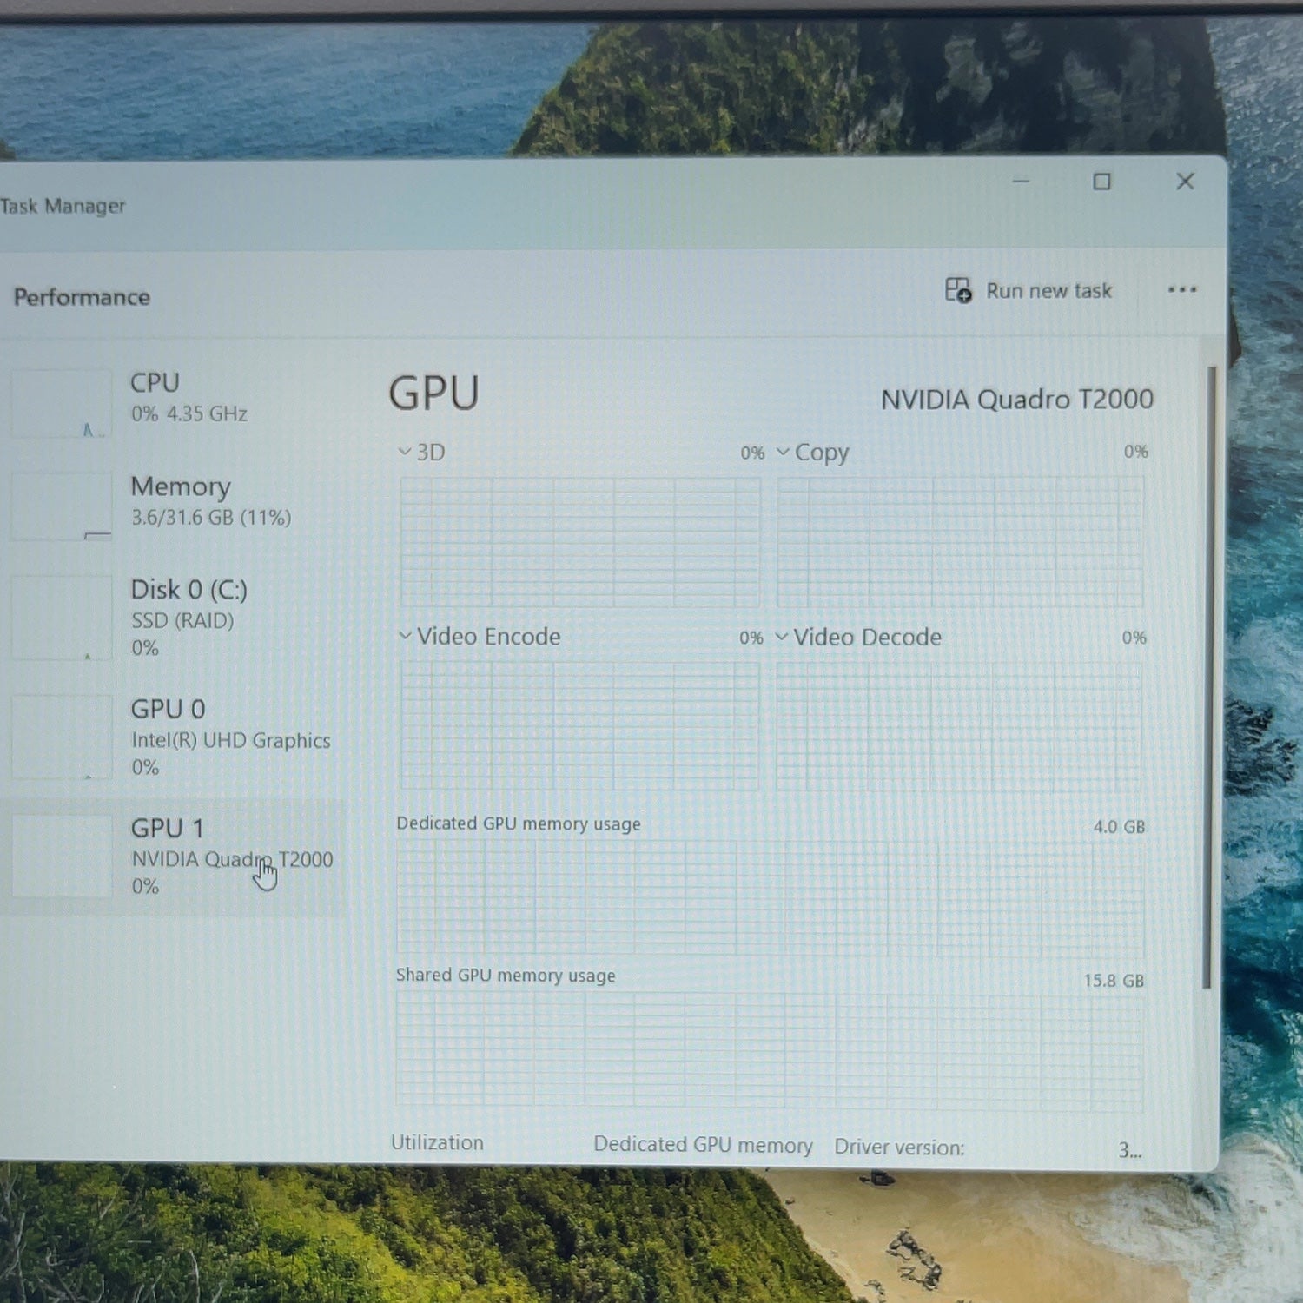The height and width of the screenshot is (1303, 1303).
Task: Click the vertical scrollbar of GPU pane
Action: pyautogui.click(x=1209, y=678)
